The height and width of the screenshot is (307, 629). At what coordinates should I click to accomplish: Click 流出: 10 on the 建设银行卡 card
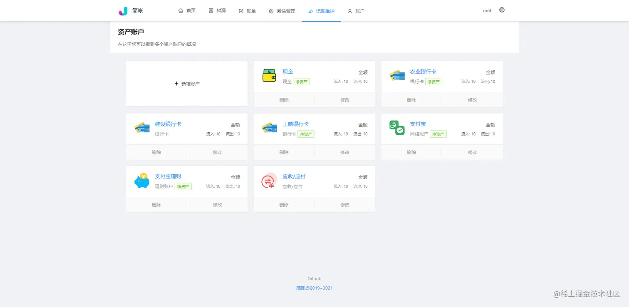pyautogui.click(x=233, y=134)
